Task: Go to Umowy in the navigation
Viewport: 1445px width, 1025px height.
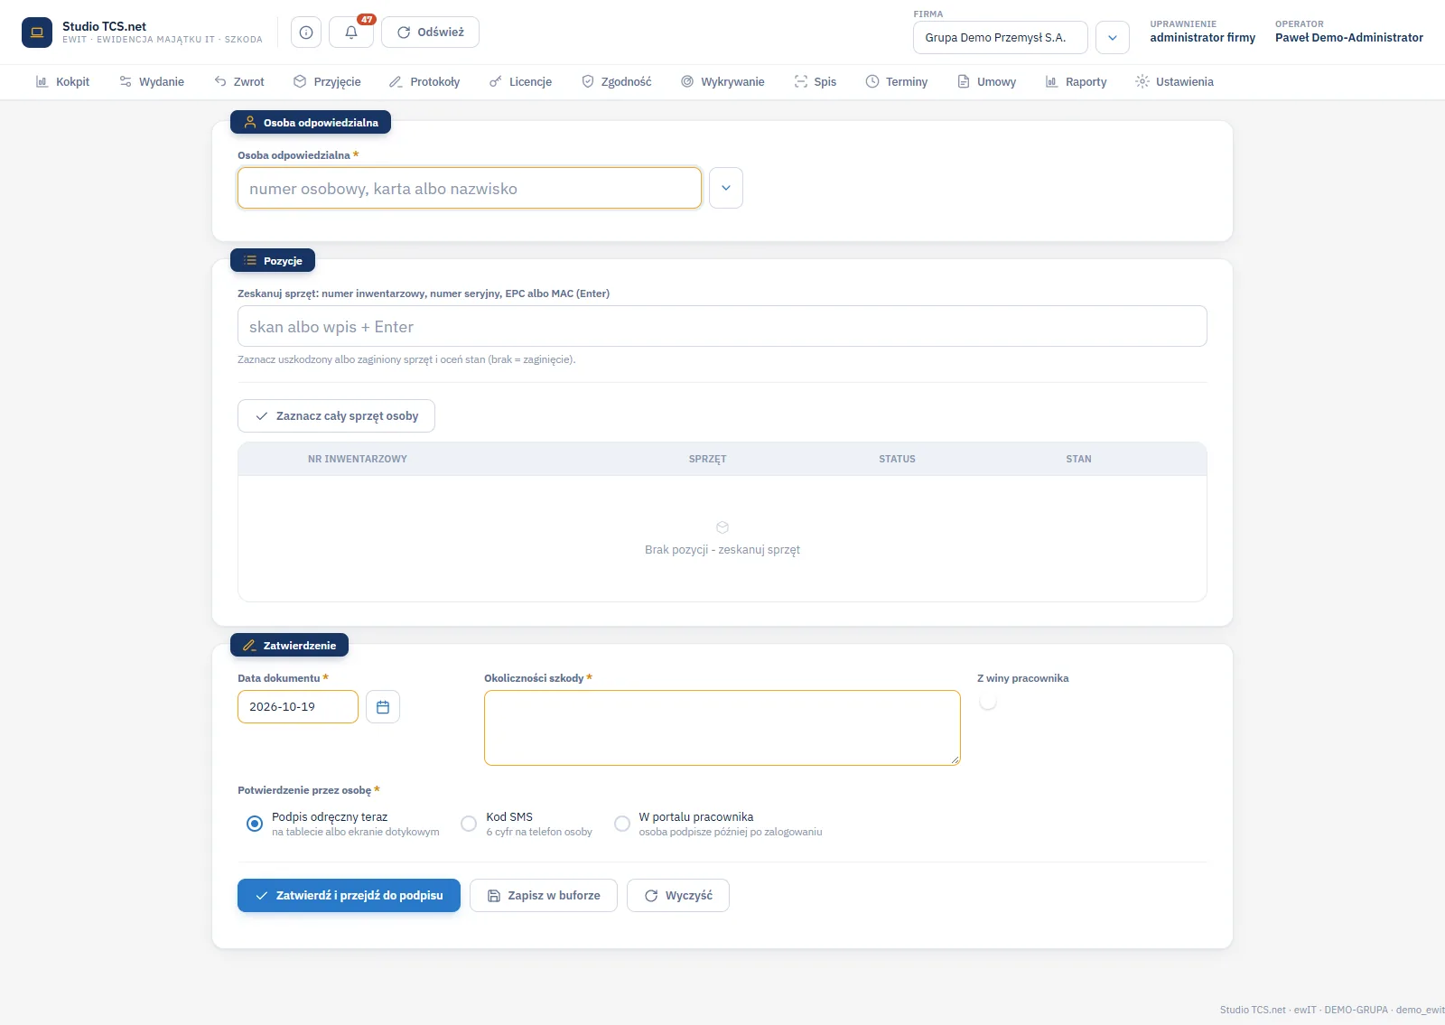Action: pyautogui.click(x=987, y=82)
